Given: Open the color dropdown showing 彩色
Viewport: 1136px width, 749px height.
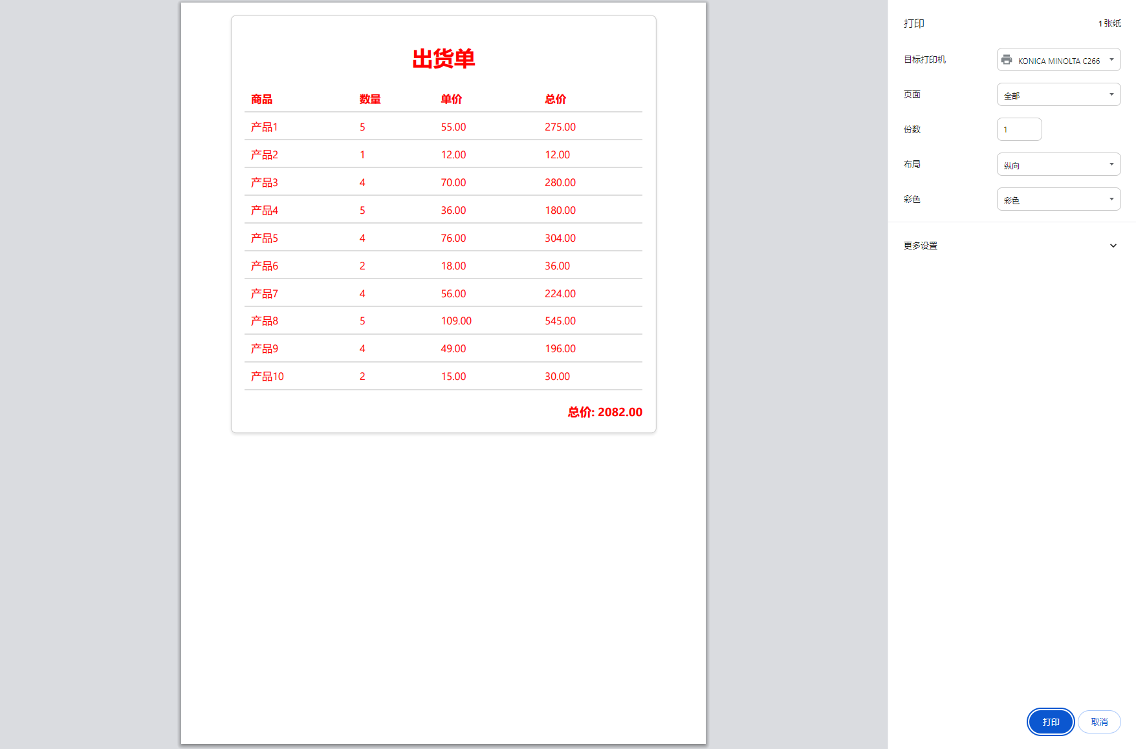Looking at the screenshot, I should [x=1058, y=199].
